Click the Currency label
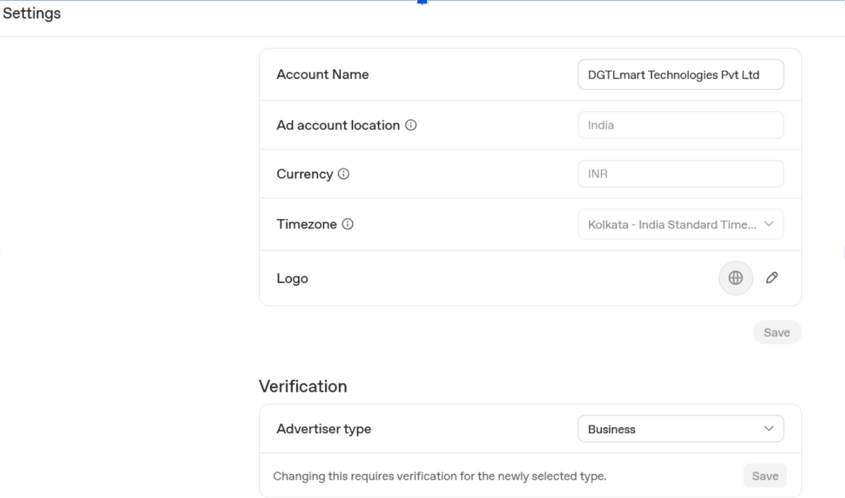Screen dimensions: 845x498 coord(305,174)
